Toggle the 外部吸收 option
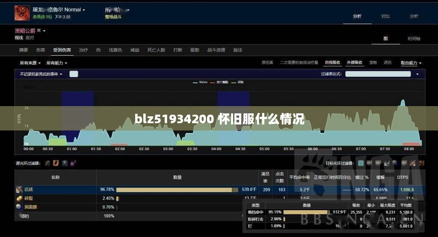438x237 pixels. click(x=355, y=62)
